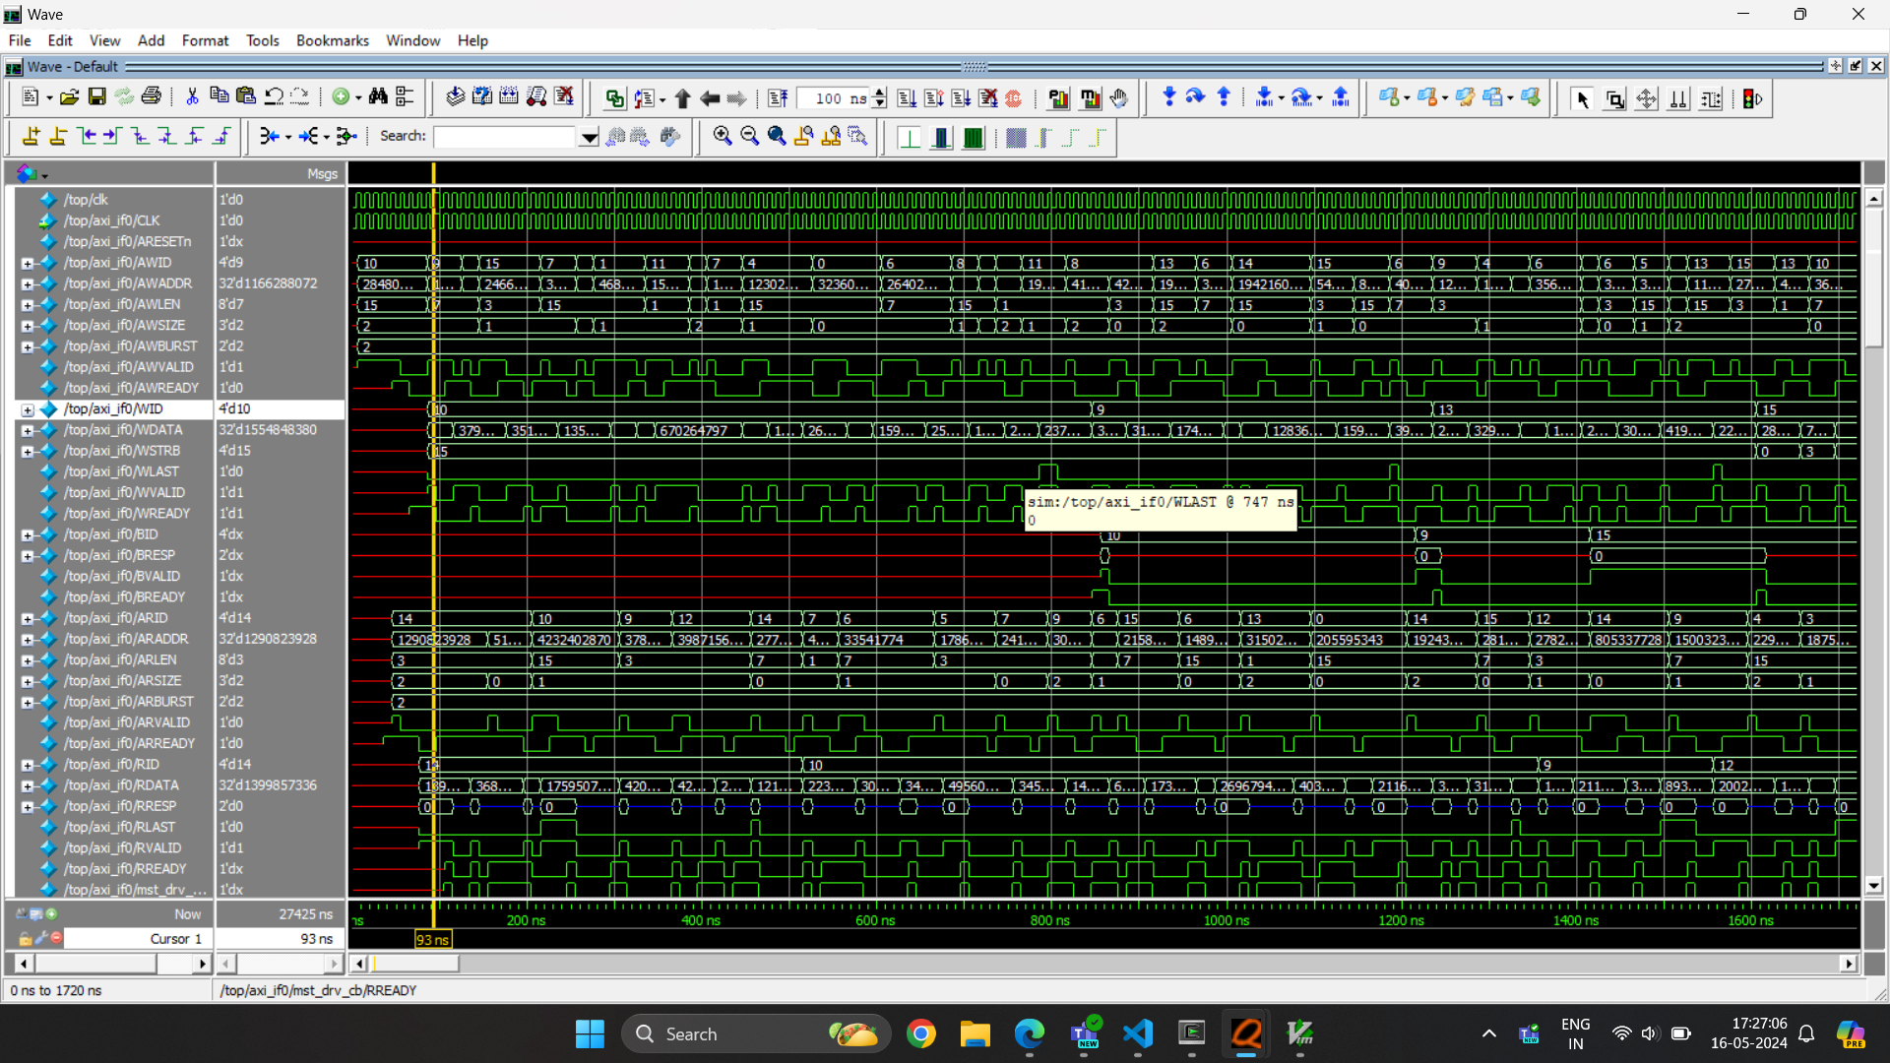Click the Zoom In magnifier icon
Viewport: 1890px width, 1063px height.
click(723, 137)
